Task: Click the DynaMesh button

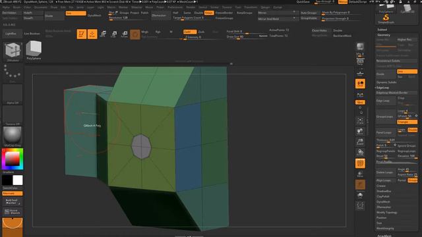Action: click(x=94, y=15)
